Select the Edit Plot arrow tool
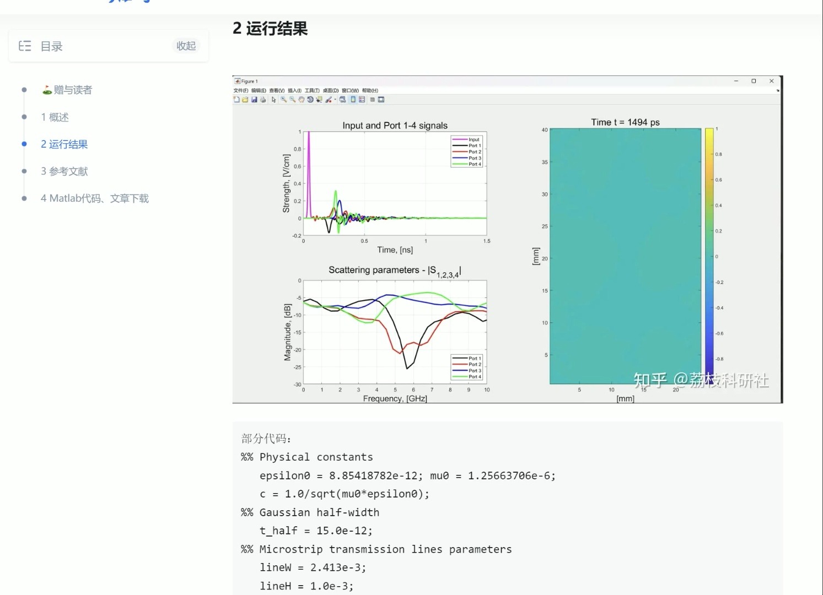Viewport: 823px width, 595px height. click(274, 100)
